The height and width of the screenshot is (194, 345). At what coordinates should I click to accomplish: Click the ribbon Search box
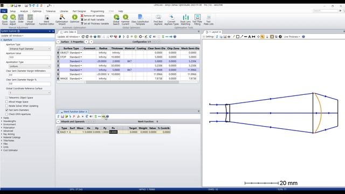click(326, 11)
